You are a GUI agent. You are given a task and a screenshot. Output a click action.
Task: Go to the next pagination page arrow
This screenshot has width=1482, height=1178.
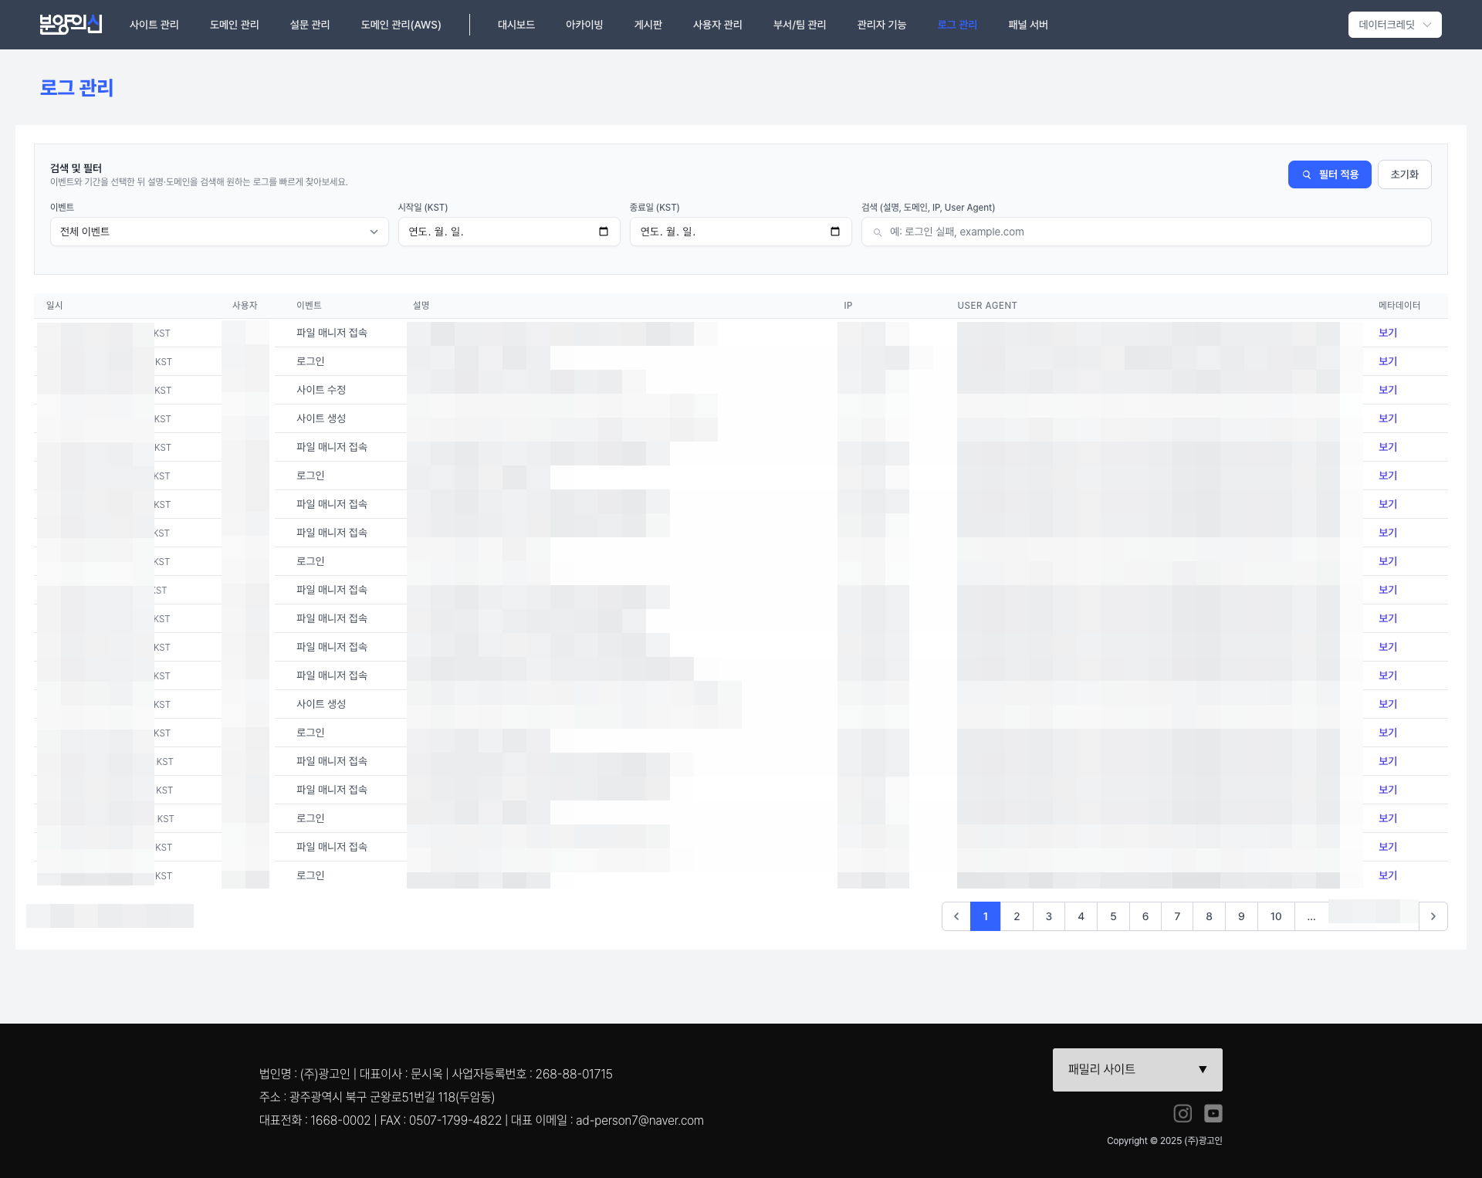pyautogui.click(x=1433, y=916)
